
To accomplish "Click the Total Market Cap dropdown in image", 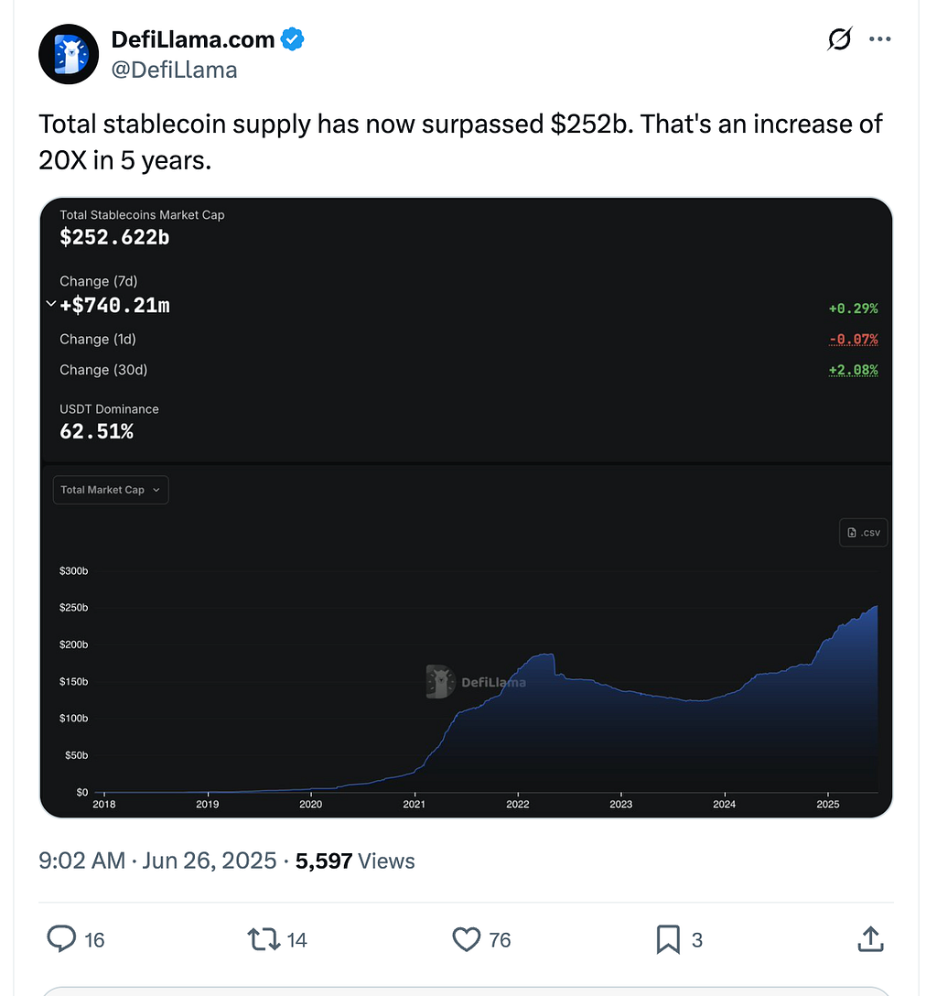I will point(111,490).
